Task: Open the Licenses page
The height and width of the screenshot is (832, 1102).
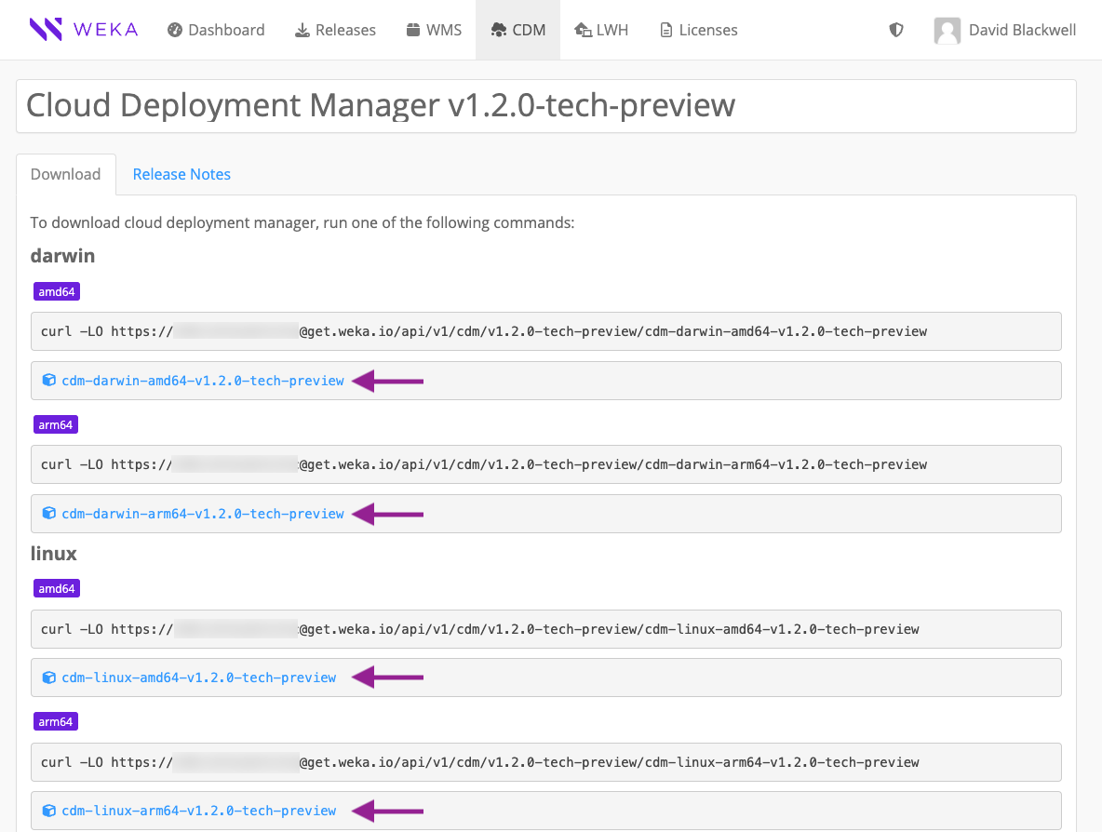Action: click(x=698, y=30)
